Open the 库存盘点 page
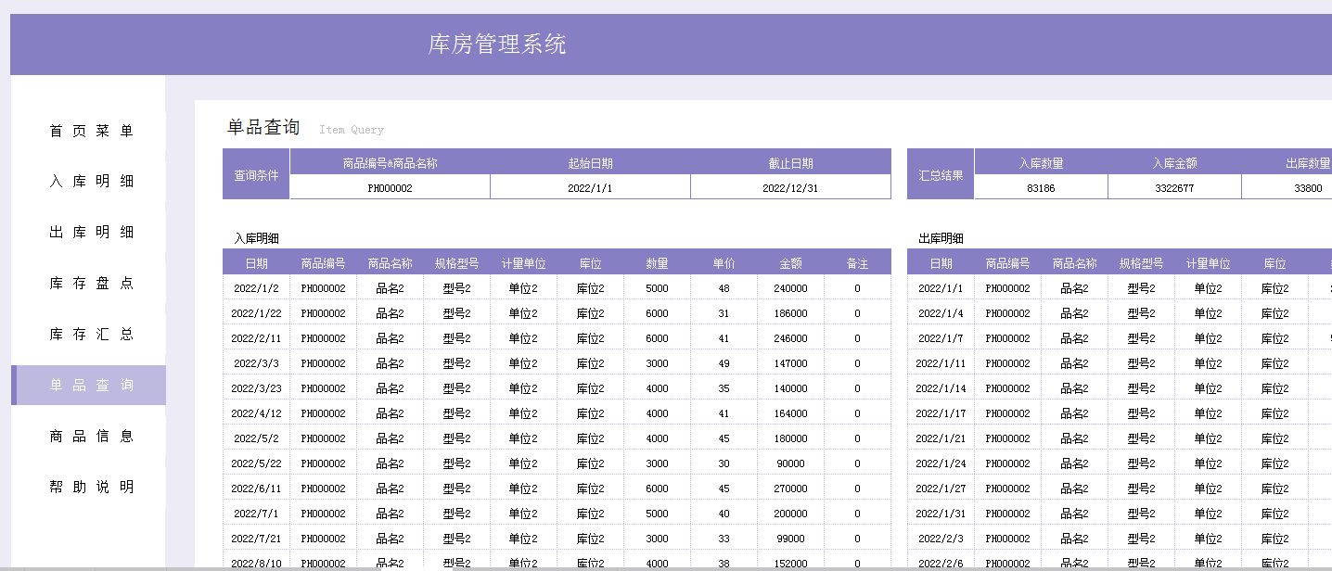Viewport: 1332px width, 571px height. (x=91, y=284)
